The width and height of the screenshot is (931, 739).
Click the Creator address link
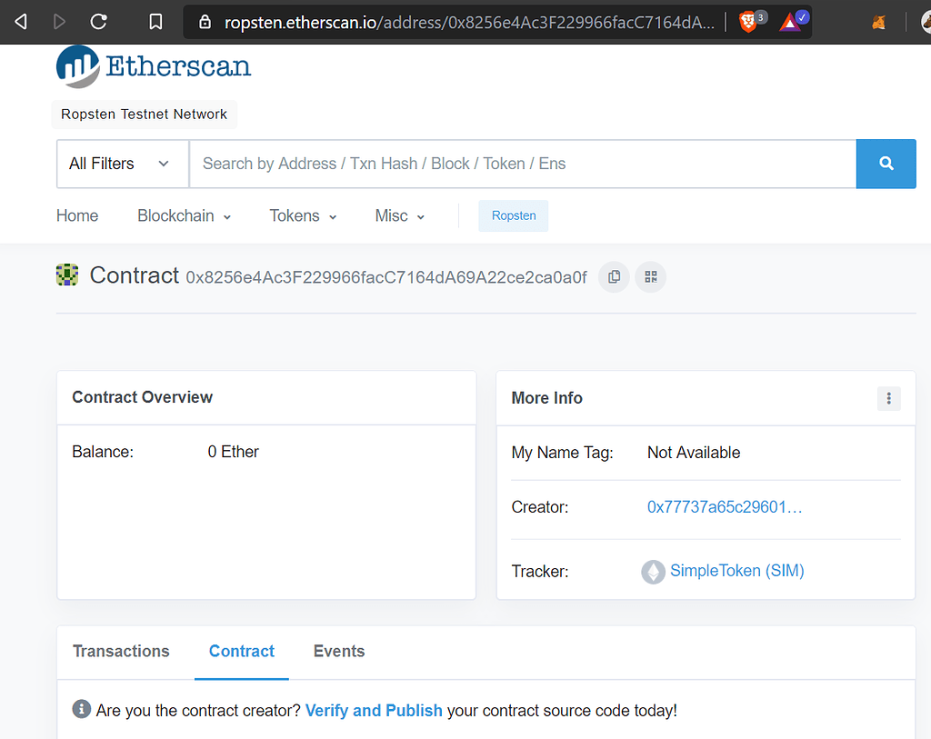coord(724,506)
